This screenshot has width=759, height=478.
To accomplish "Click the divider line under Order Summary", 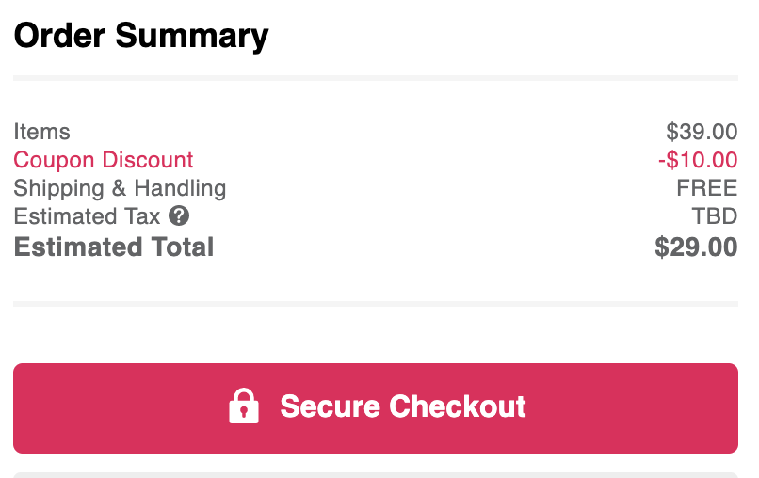I will click(x=376, y=78).
